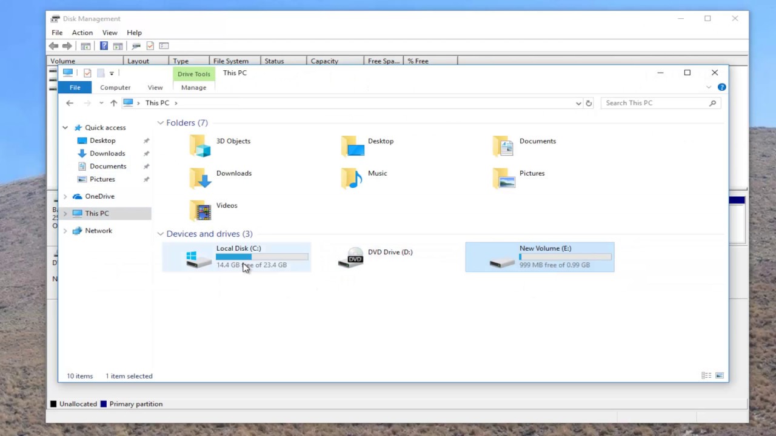Click the search magnifier icon in Explorer
This screenshot has height=436, width=776.
[x=713, y=103]
